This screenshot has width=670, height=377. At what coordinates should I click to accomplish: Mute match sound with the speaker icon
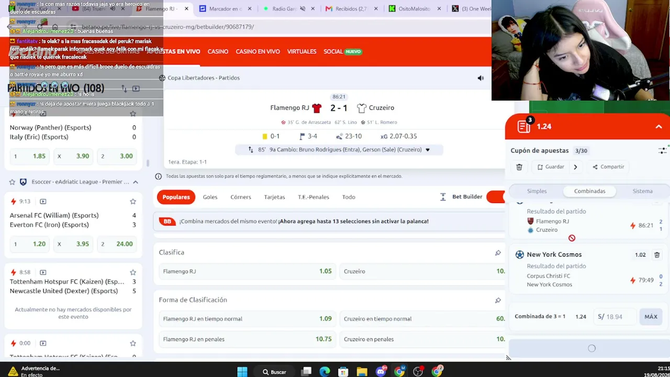click(481, 78)
